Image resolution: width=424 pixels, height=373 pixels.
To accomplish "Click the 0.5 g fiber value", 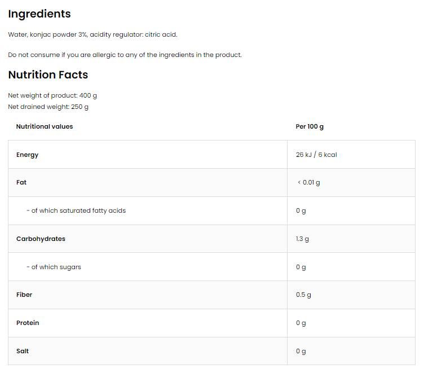I will pyautogui.click(x=303, y=295).
